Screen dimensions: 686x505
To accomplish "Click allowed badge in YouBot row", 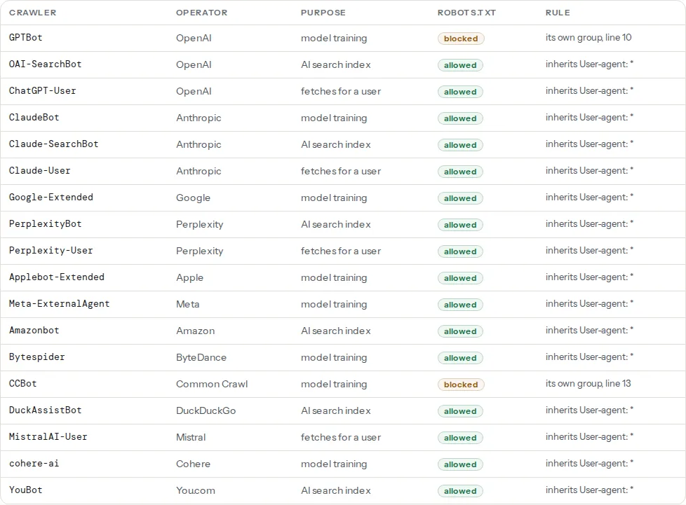I will pyautogui.click(x=460, y=492).
